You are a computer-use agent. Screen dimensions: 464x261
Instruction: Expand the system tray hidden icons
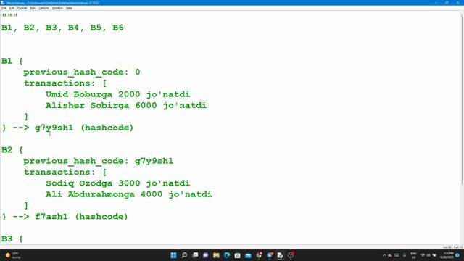coord(384,255)
